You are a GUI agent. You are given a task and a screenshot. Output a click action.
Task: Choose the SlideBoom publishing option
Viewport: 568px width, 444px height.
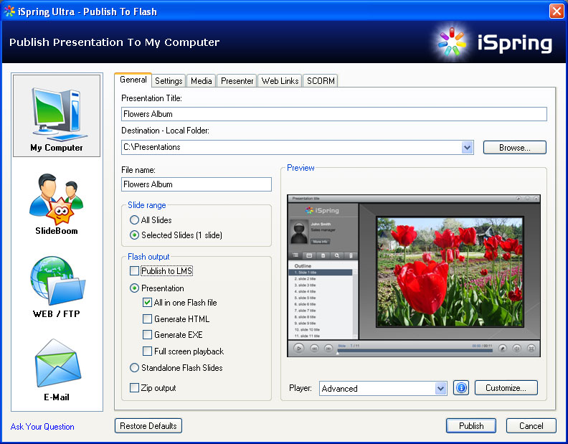pyautogui.click(x=57, y=204)
